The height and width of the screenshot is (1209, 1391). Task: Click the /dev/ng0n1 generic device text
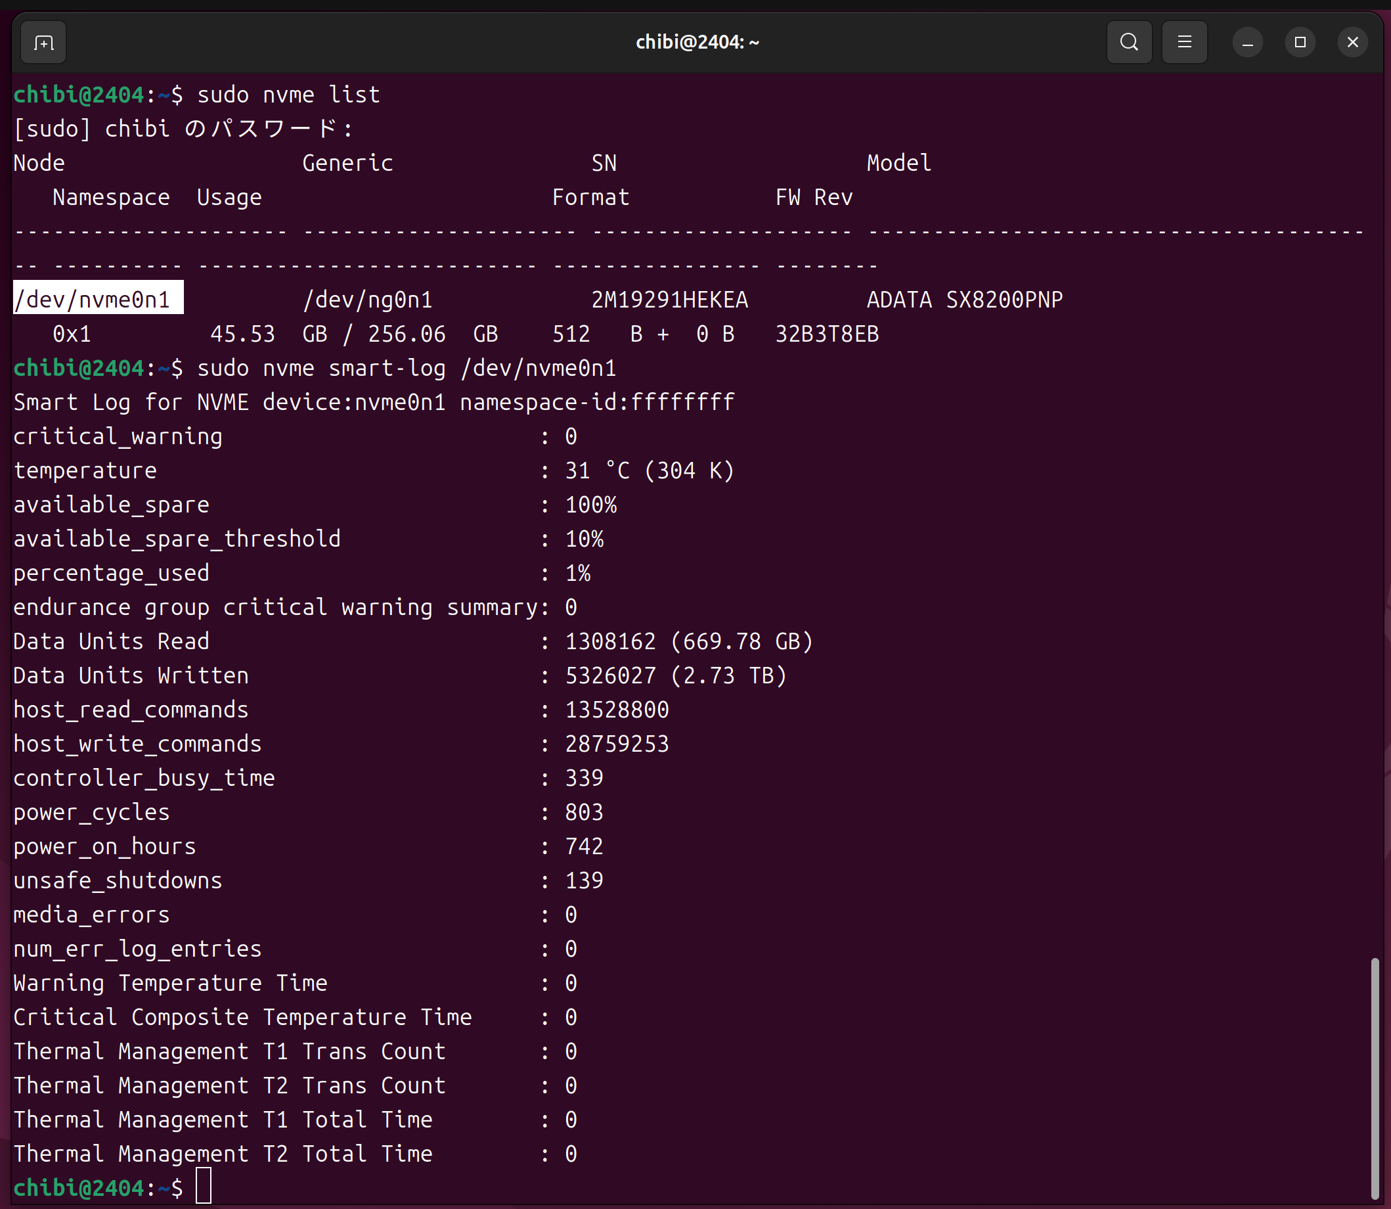coord(368,300)
